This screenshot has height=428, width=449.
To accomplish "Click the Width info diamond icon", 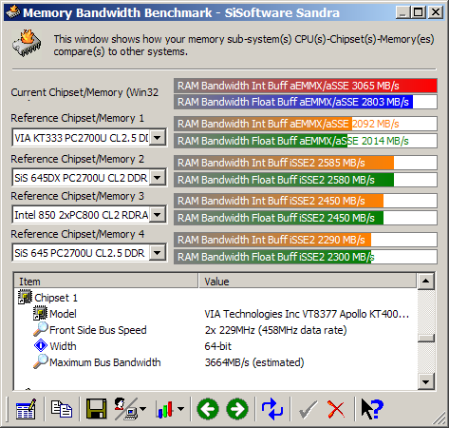I will tap(41, 345).
